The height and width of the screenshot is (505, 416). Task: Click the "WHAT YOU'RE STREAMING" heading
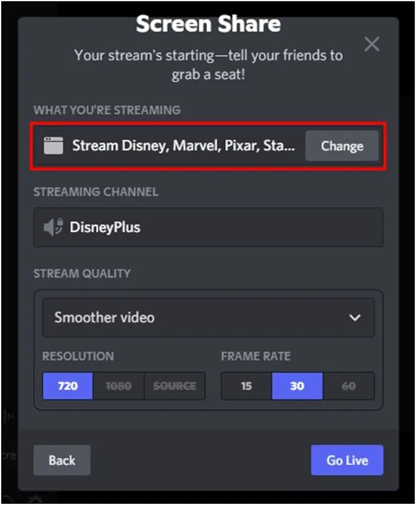pos(107,110)
